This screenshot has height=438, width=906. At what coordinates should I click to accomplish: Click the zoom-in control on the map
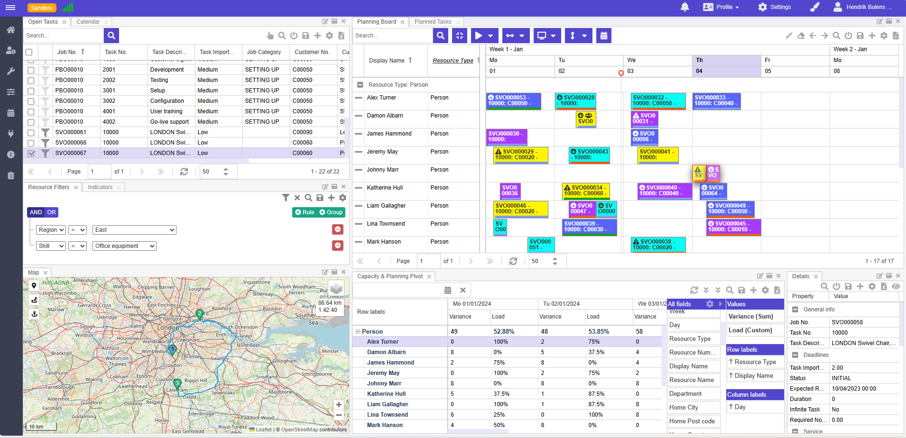click(338, 404)
